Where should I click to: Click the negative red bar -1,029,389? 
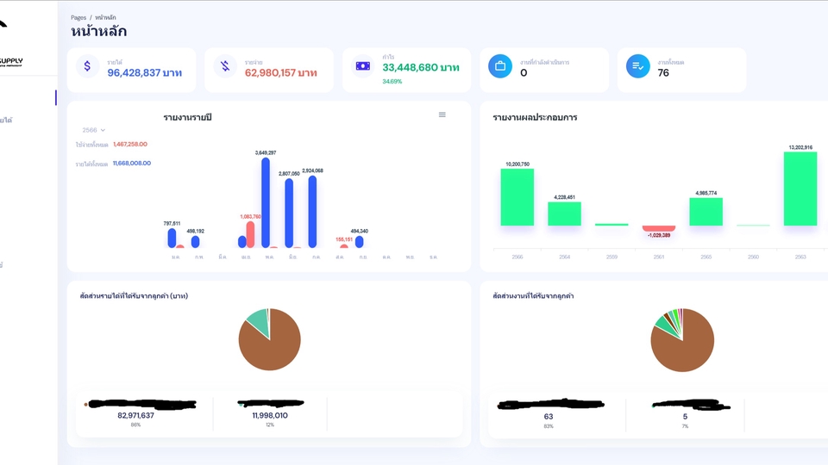click(x=659, y=229)
